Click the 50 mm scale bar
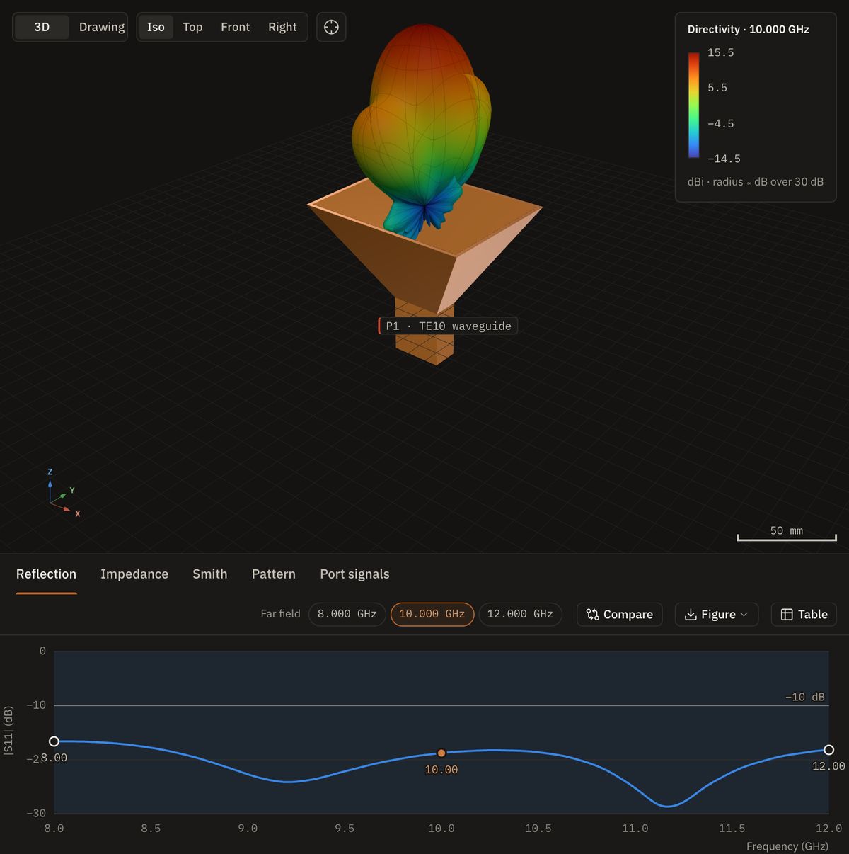This screenshot has width=849, height=854. click(x=787, y=534)
